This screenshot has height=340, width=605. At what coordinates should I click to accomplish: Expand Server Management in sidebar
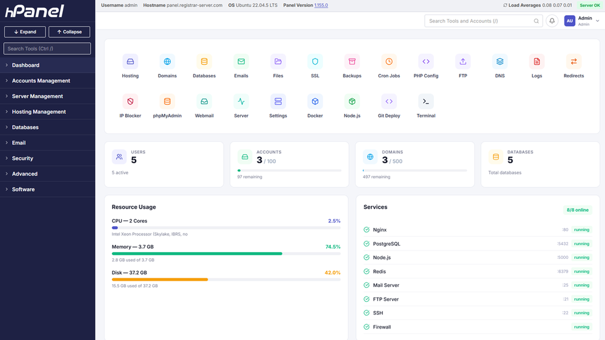click(47, 96)
